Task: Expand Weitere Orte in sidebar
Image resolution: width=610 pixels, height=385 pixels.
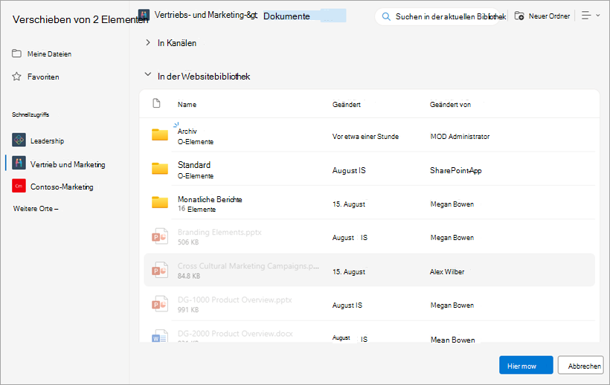Action: coord(36,209)
